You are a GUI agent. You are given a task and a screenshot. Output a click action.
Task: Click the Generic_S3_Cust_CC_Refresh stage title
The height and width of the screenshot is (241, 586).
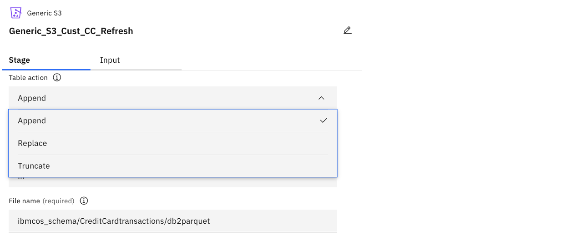coord(71,31)
